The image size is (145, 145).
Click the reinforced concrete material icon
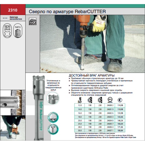click(33, 21)
